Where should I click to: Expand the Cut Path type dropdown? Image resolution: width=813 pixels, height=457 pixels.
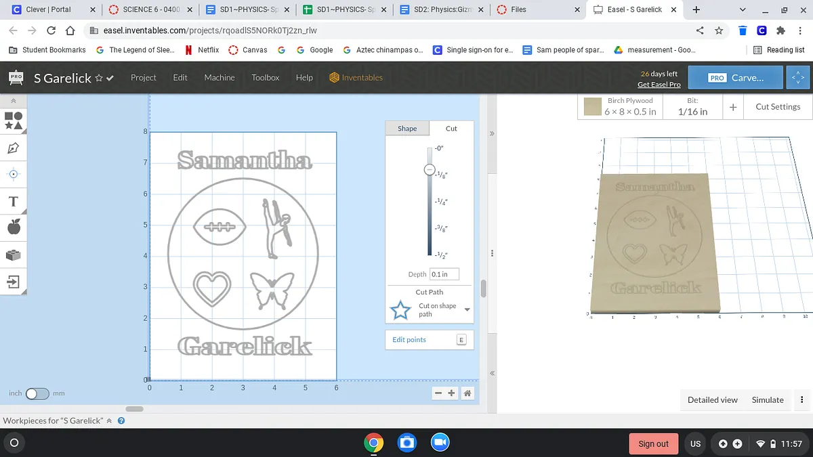point(466,310)
